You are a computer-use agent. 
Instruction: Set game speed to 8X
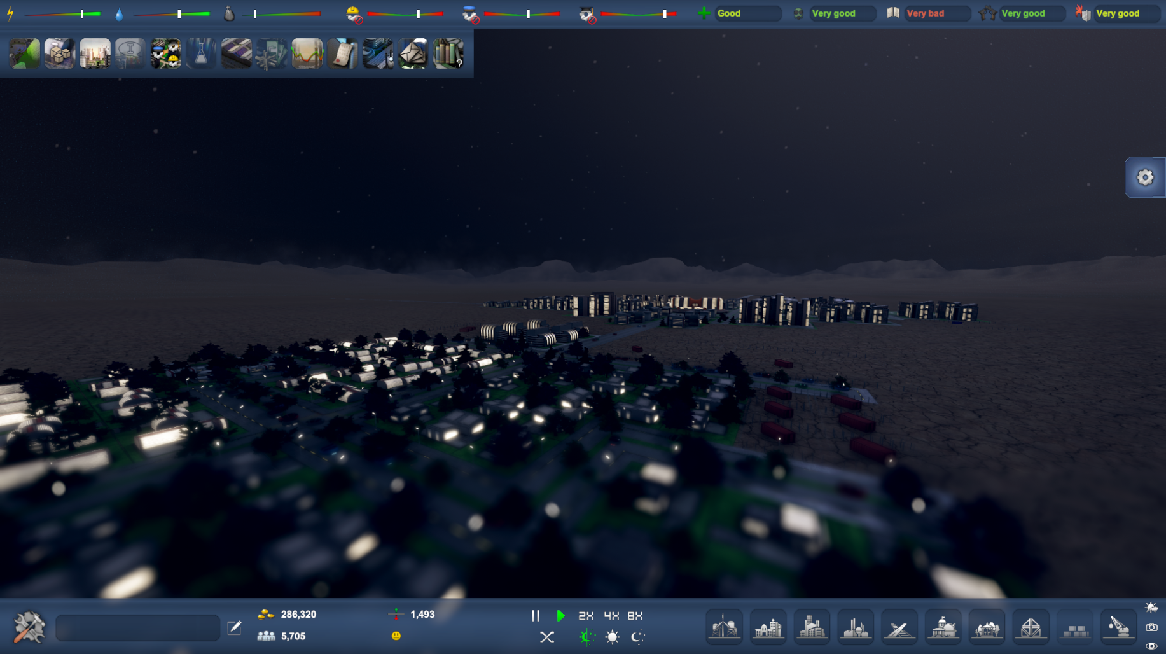point(635,616)
